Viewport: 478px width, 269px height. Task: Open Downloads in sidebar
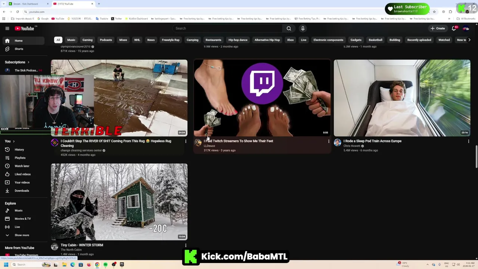[x=24, y=191]
